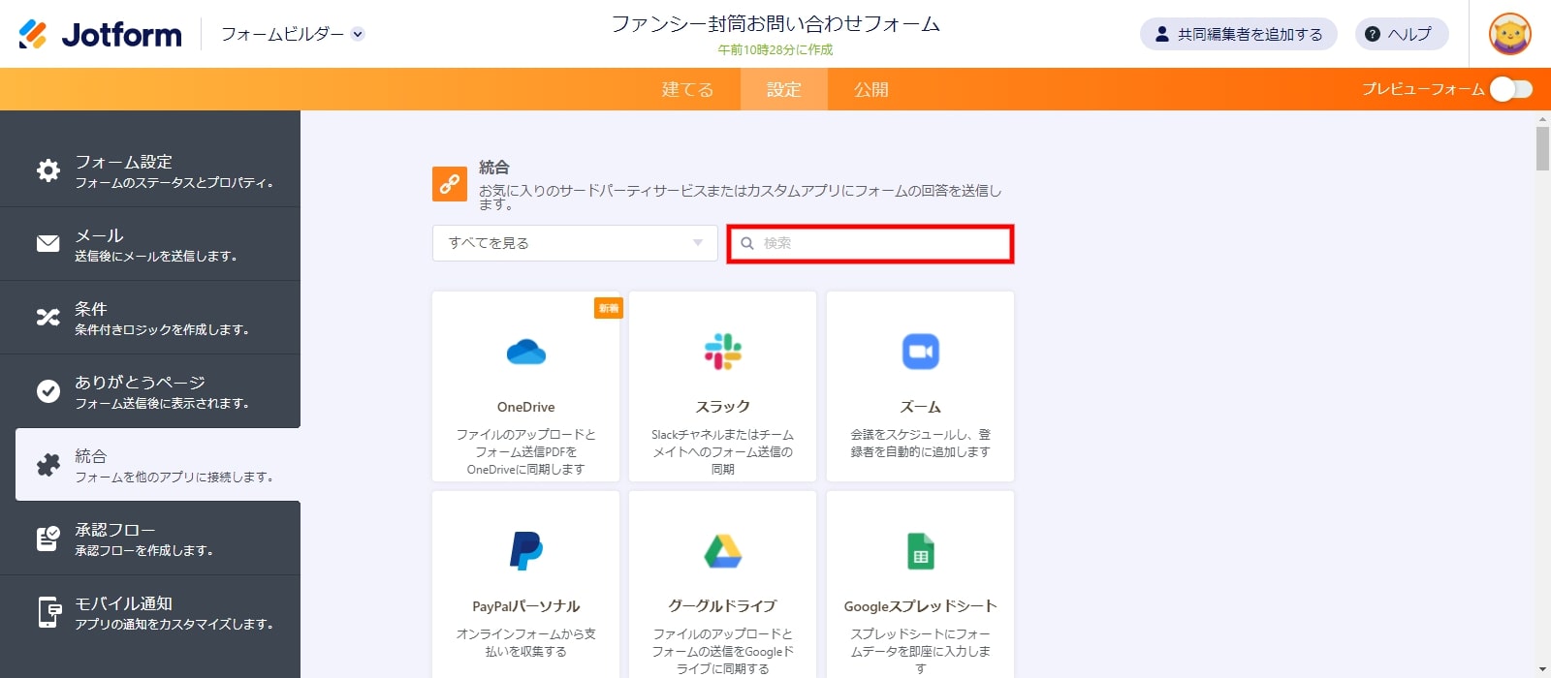Switch to the 建てる tab
Image resolution: width=1551 pixels, height=678 pixels.
(687, 89)
